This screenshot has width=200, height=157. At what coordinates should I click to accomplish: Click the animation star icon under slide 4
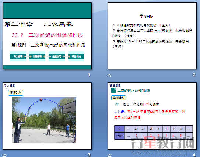click(109, 155)
